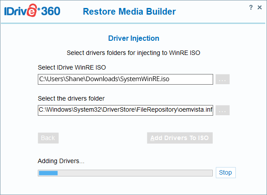
Task: Click the Adding Drivers progress bar
Action: (125, 173)
